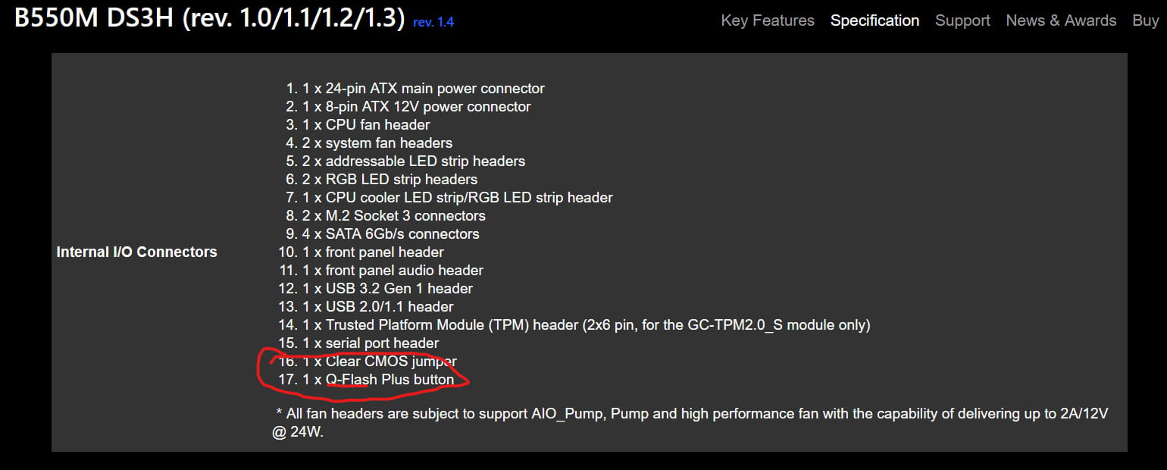Select the CPU fan header line
Screen dimensions: 1167x470
(358, 124)
